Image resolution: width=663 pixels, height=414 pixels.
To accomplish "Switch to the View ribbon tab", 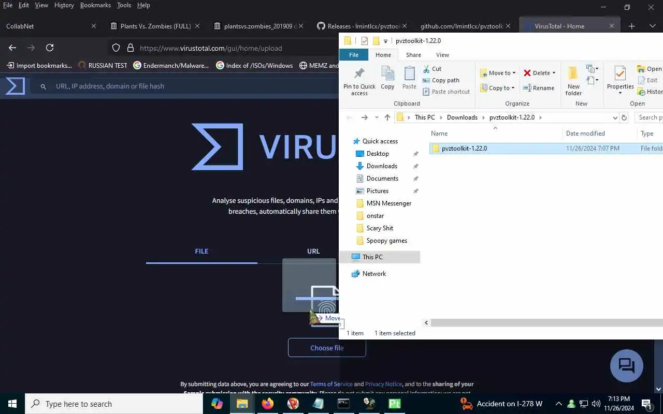I will click(442, 55).
